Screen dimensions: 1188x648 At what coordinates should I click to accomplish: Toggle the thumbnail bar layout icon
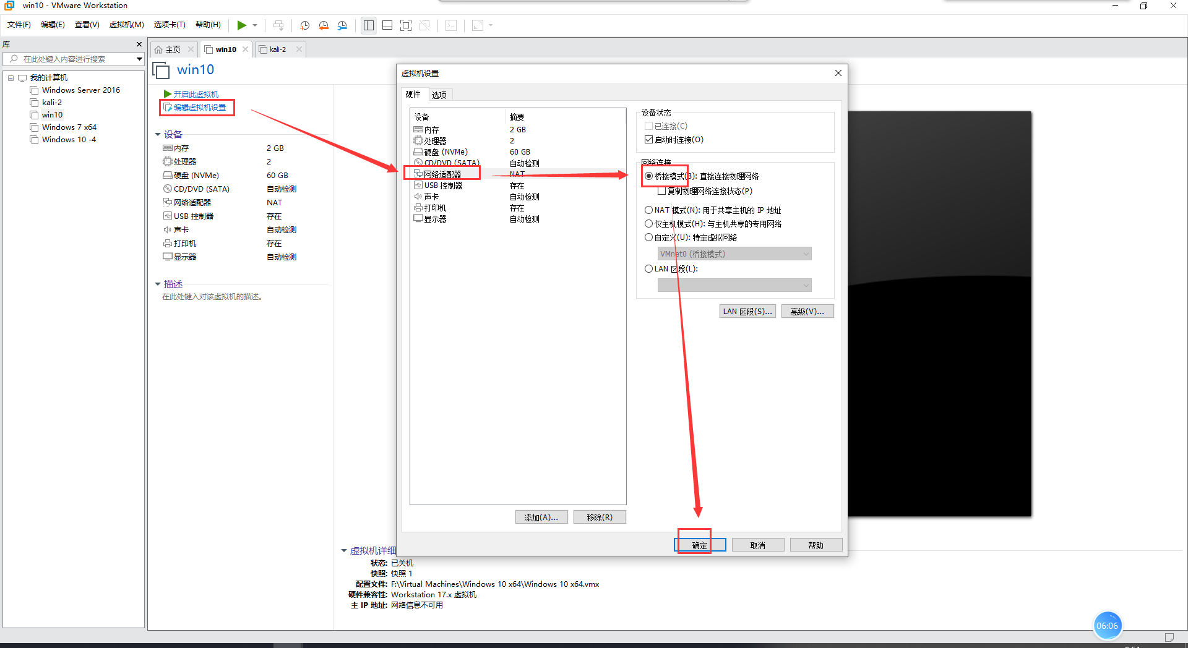(x=387, y=25)
